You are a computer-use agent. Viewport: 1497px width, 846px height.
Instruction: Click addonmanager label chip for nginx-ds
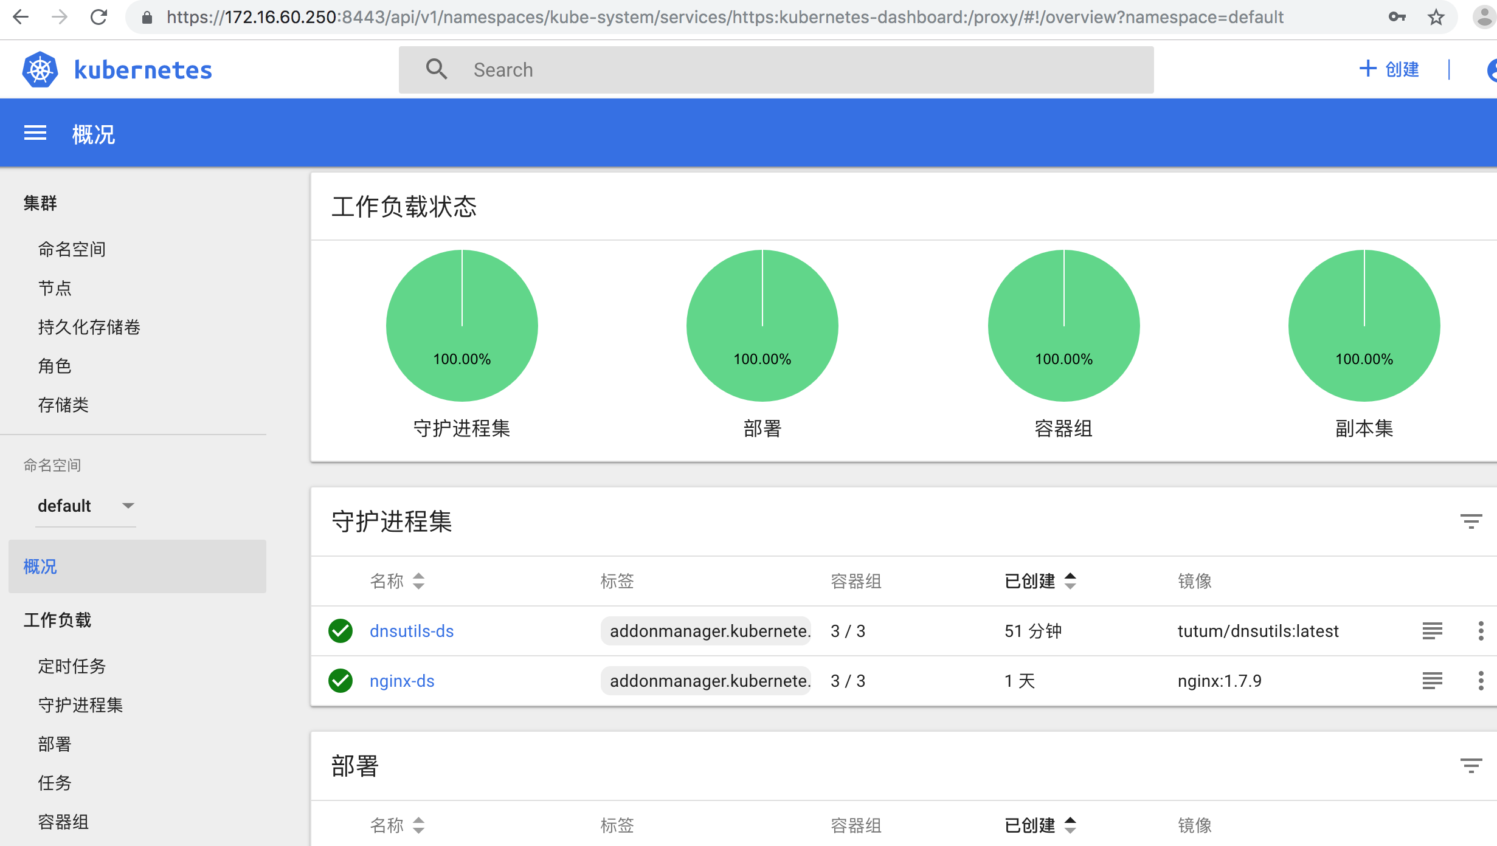706,681
